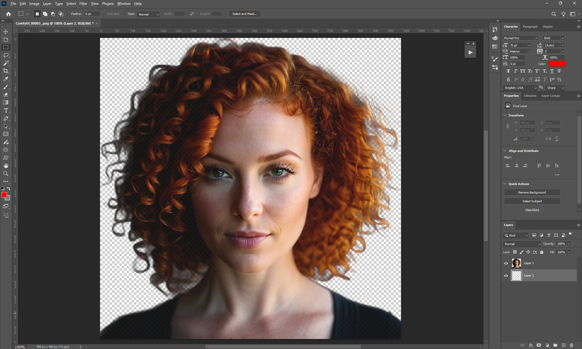Select the Eyedropper tool
Image resolution: width=582 pixels, height=349 pixels.
[x=6, y=79]
